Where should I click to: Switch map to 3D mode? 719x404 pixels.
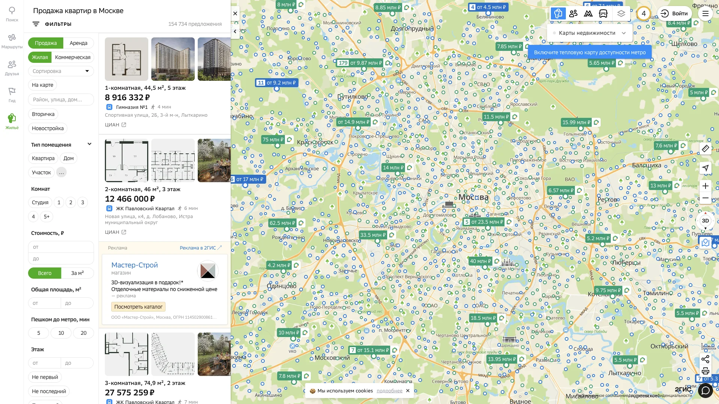[x=705, y=221]
